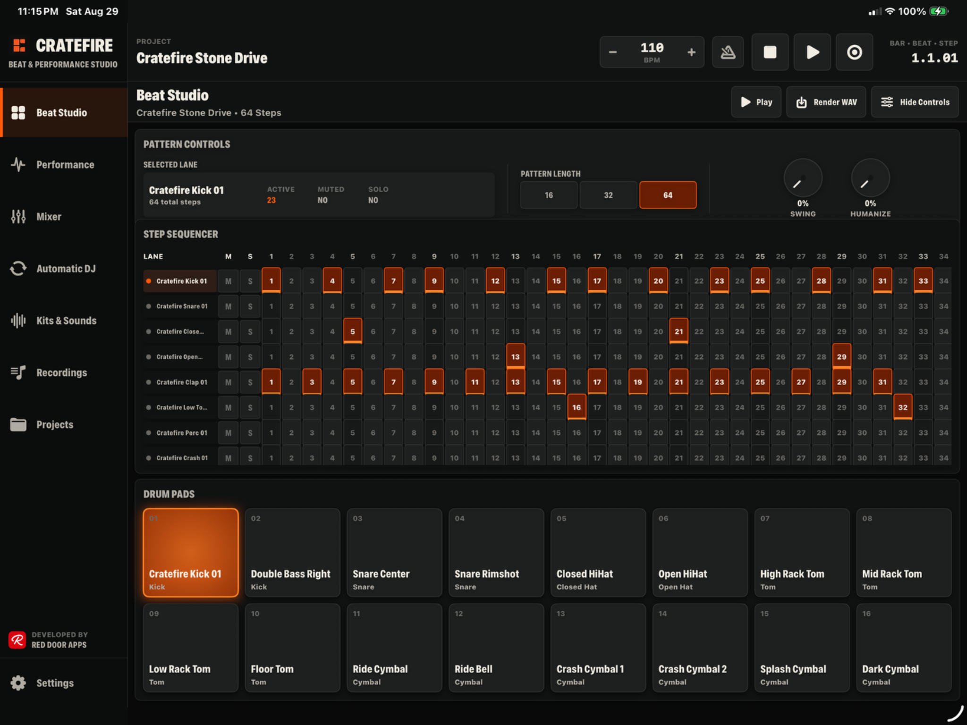Start transport with the large play button

[x=812, y=52]
